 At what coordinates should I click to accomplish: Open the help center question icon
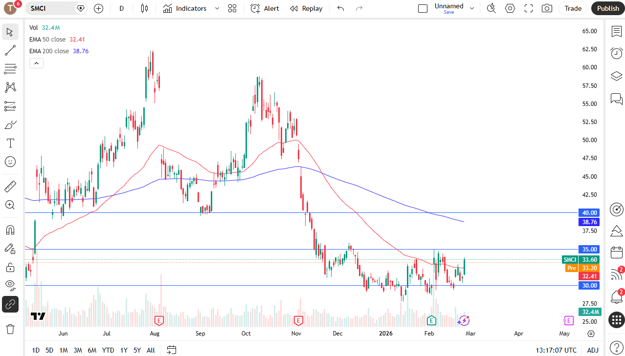[616, 348]
